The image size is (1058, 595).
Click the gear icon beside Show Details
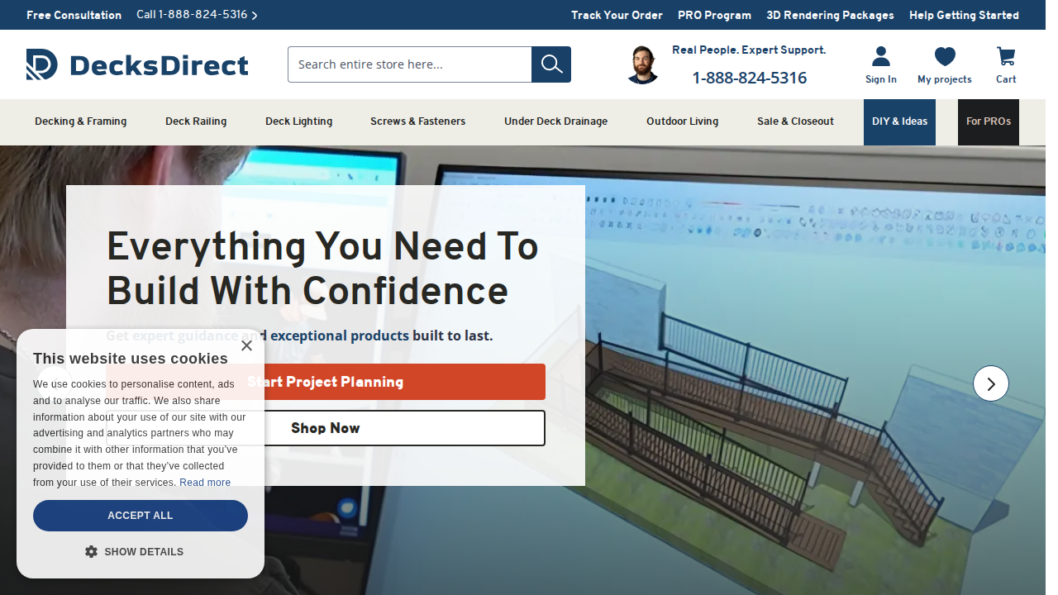pos(91,551)
